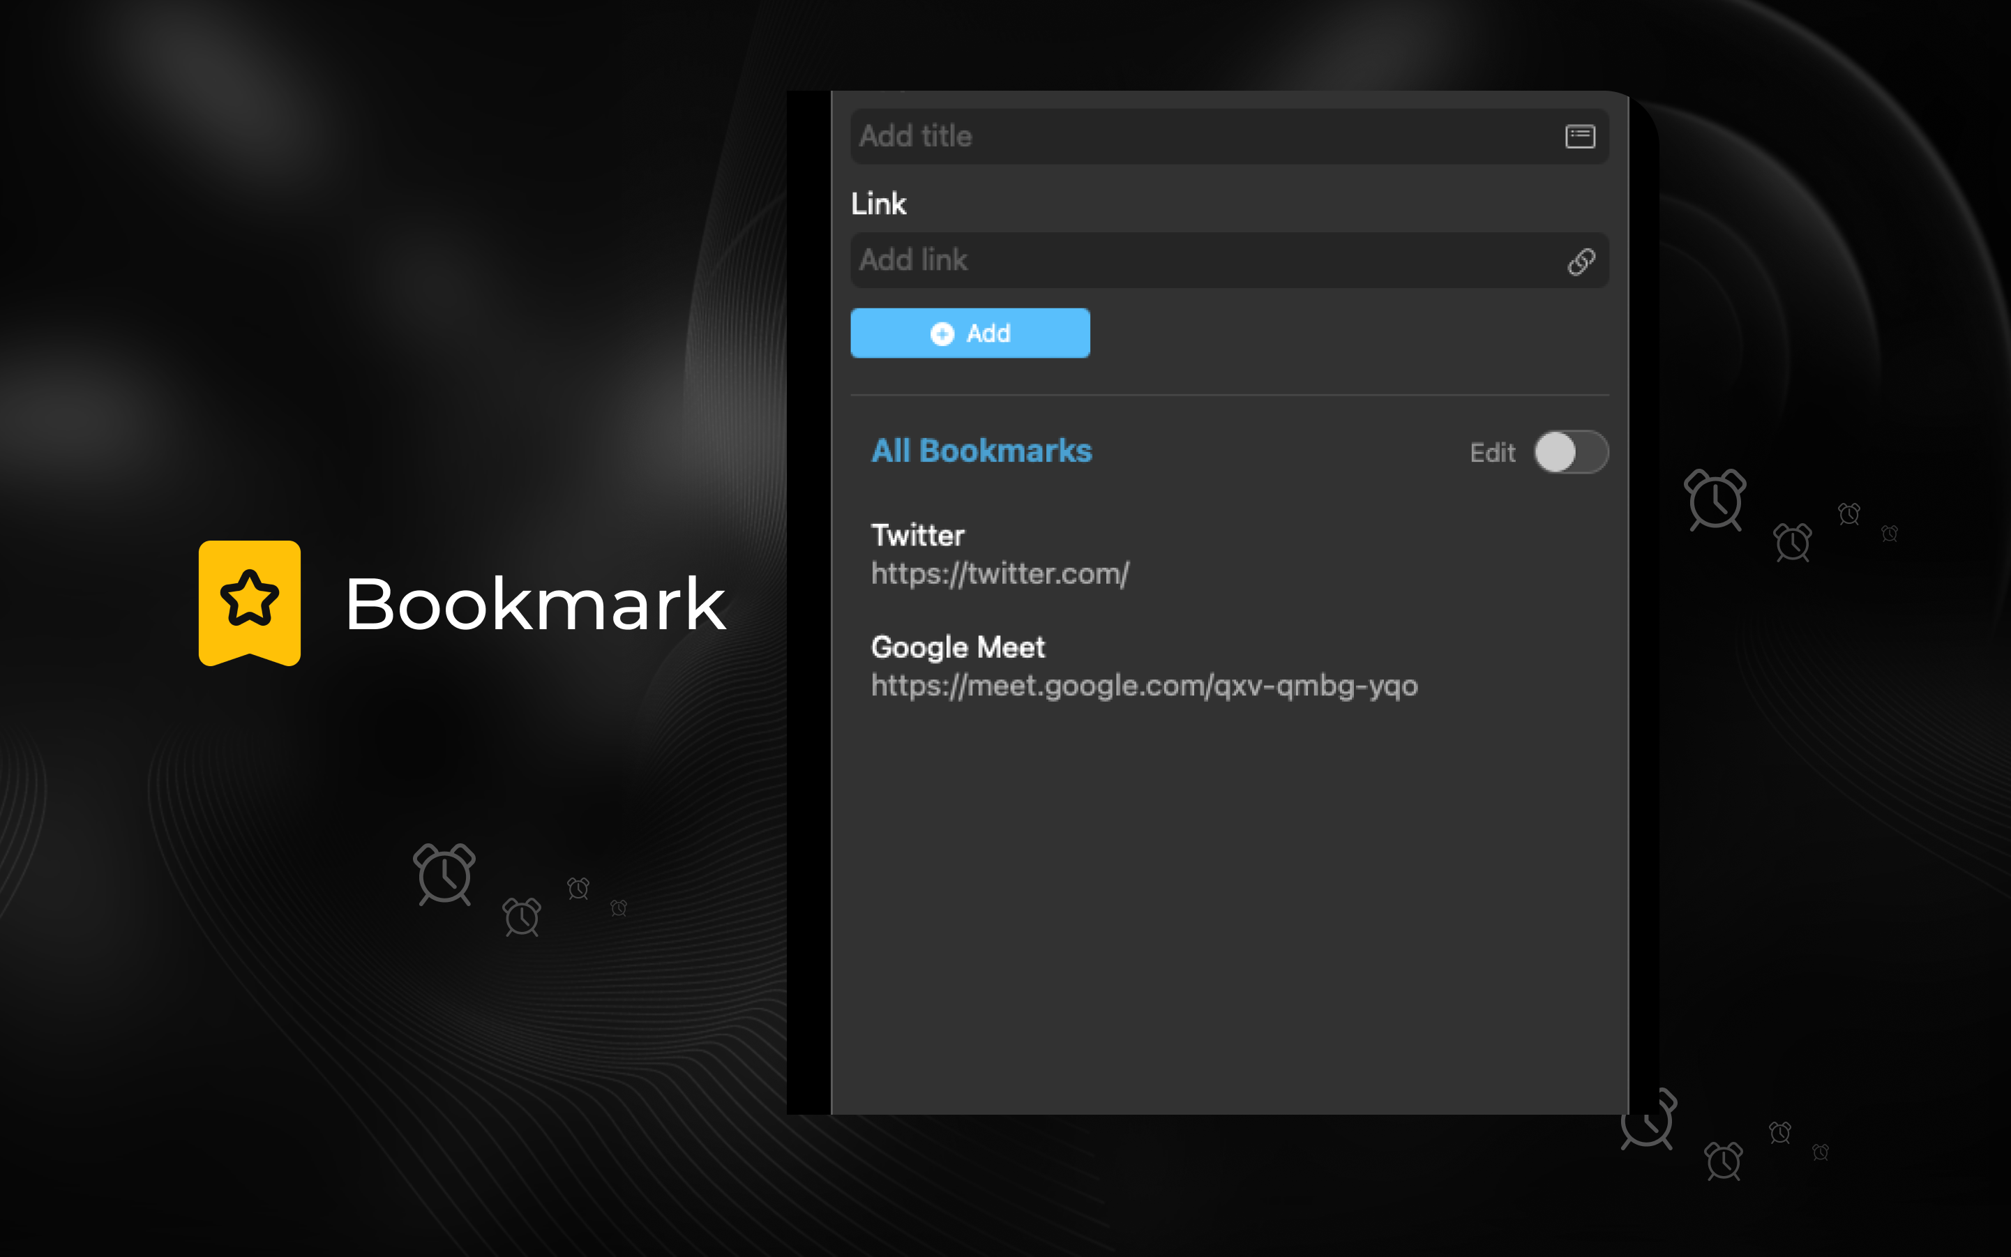
Task: Select the Twitter bookmark title
Action: [x=917, y=536]
